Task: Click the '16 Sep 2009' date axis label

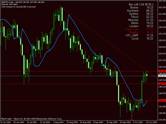Action: coord(112,122)
